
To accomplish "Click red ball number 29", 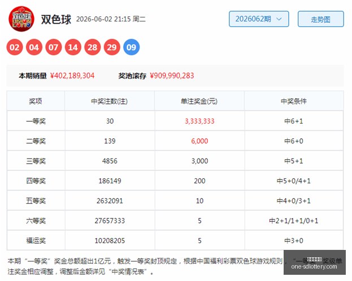I will (x=112, y=47).
